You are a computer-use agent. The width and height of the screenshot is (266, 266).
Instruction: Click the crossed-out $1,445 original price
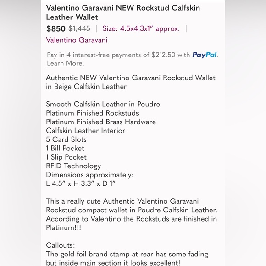click(79, 28)
